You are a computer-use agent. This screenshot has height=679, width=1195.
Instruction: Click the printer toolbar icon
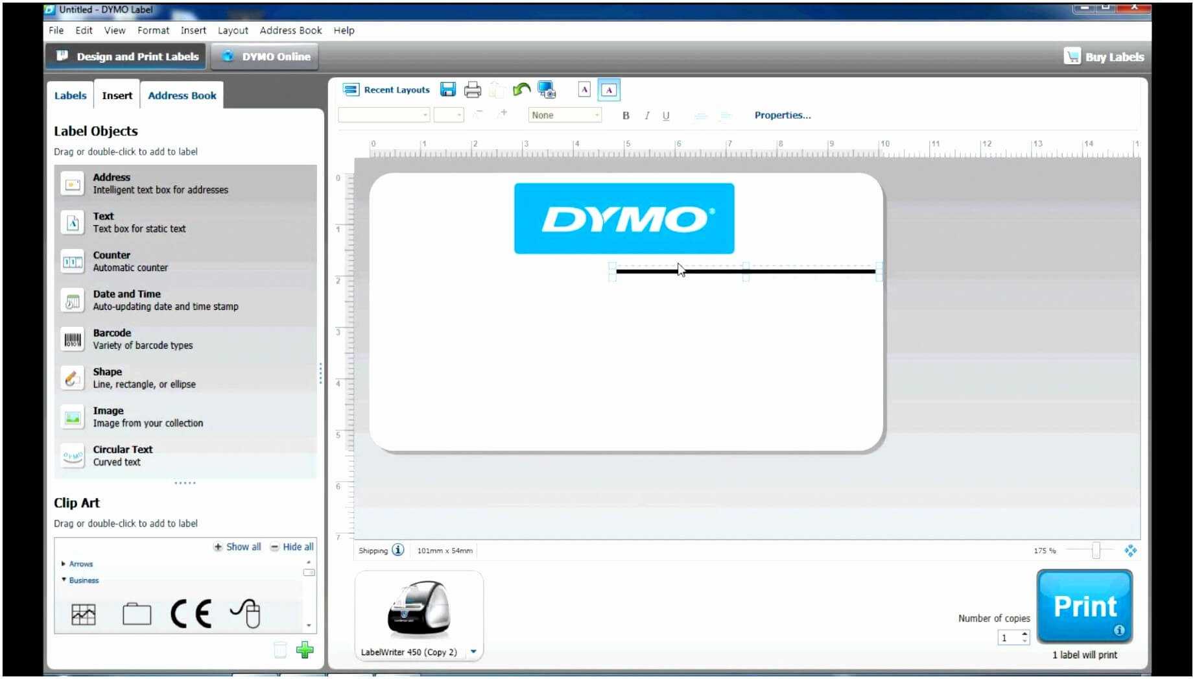click(x=473, y=89)
